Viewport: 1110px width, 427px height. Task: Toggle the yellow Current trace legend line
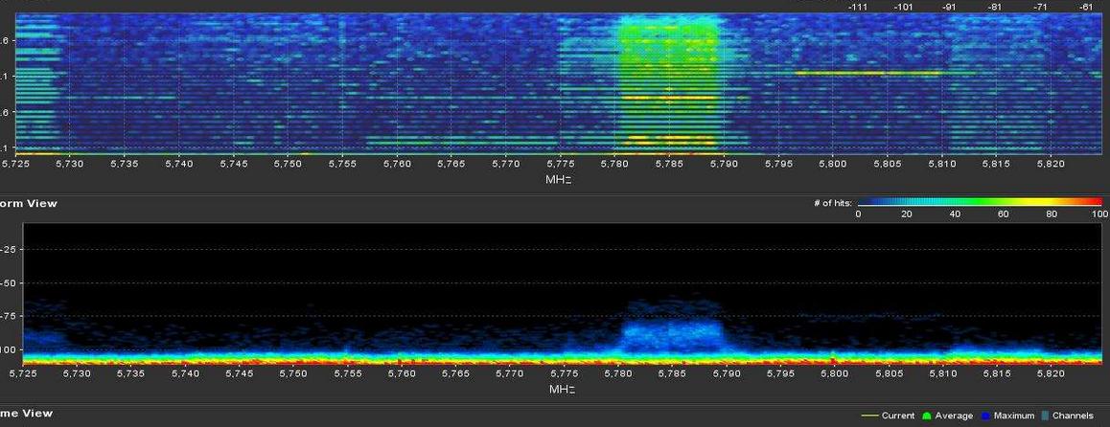click(868, 416)
